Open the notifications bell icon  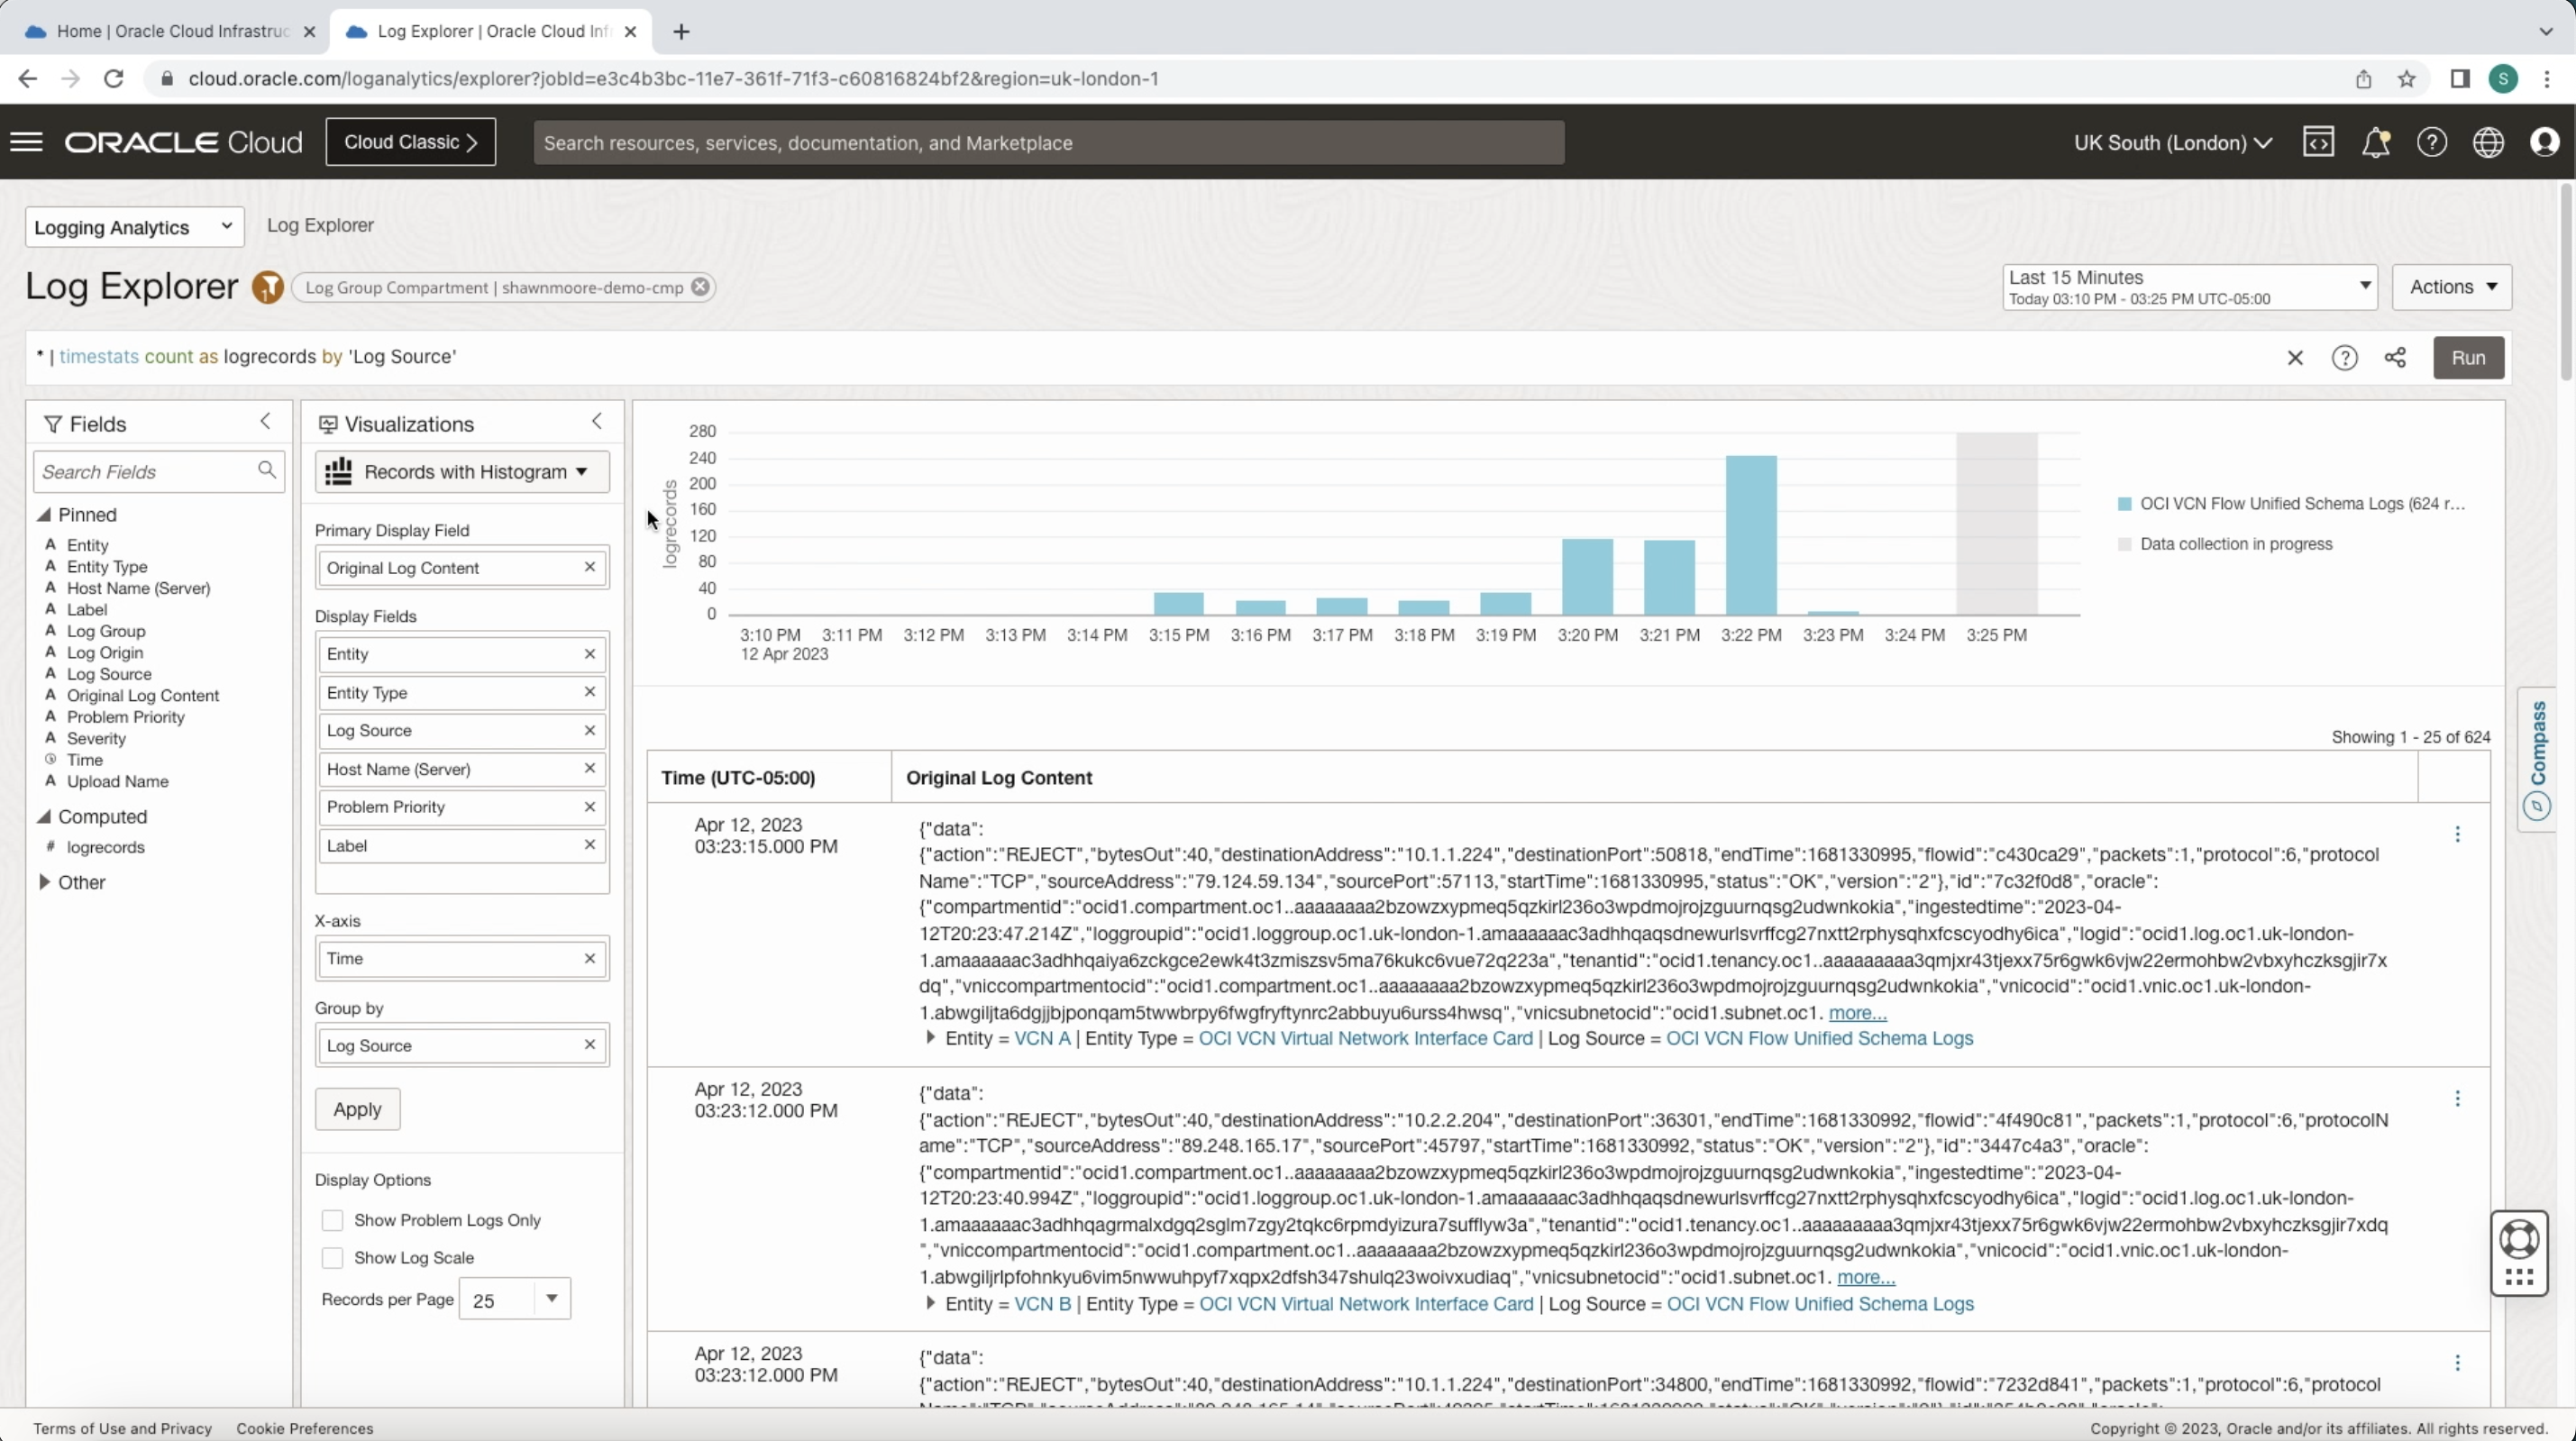[2377, 142]
